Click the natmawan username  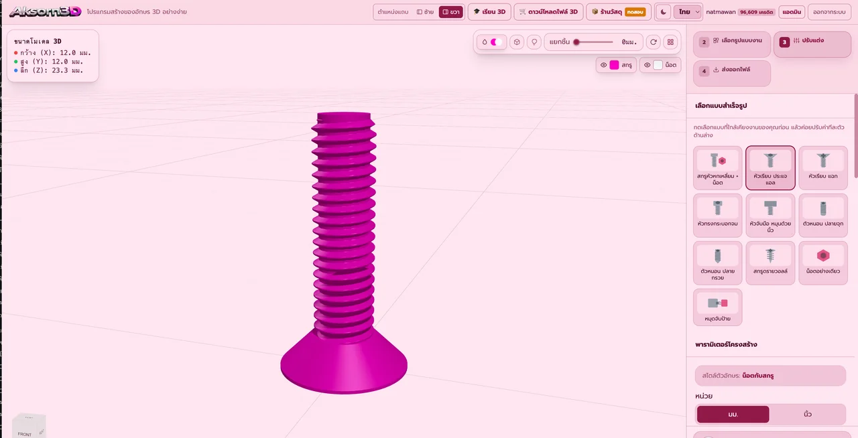coord(721,12)
